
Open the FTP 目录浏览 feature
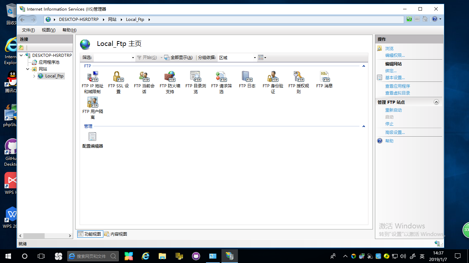tap(195, 78)
